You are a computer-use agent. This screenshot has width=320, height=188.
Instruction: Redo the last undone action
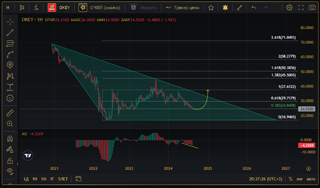pyautogui.click(x=265, y=8)
